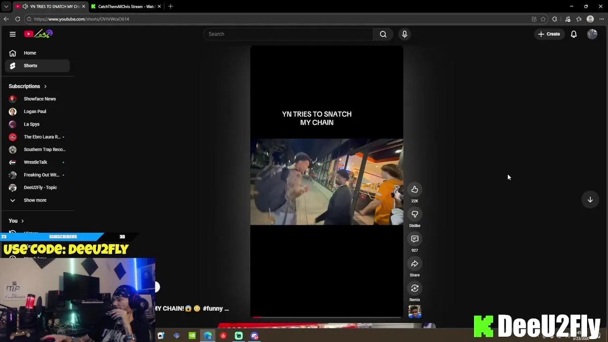608x342 pixels.
Task: Expand the Subscriptions section
Action: tap(28, 86)
